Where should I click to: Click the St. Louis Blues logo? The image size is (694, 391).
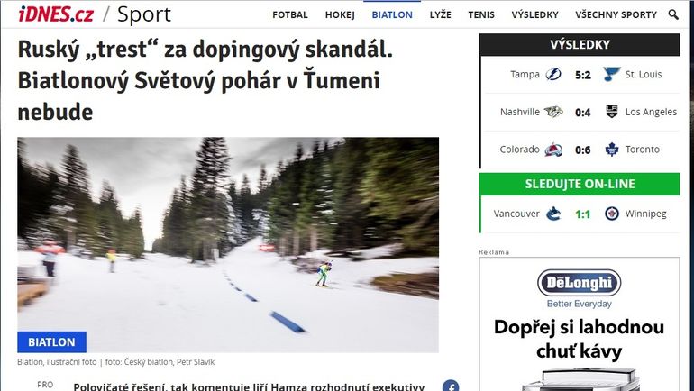[612, 74]
